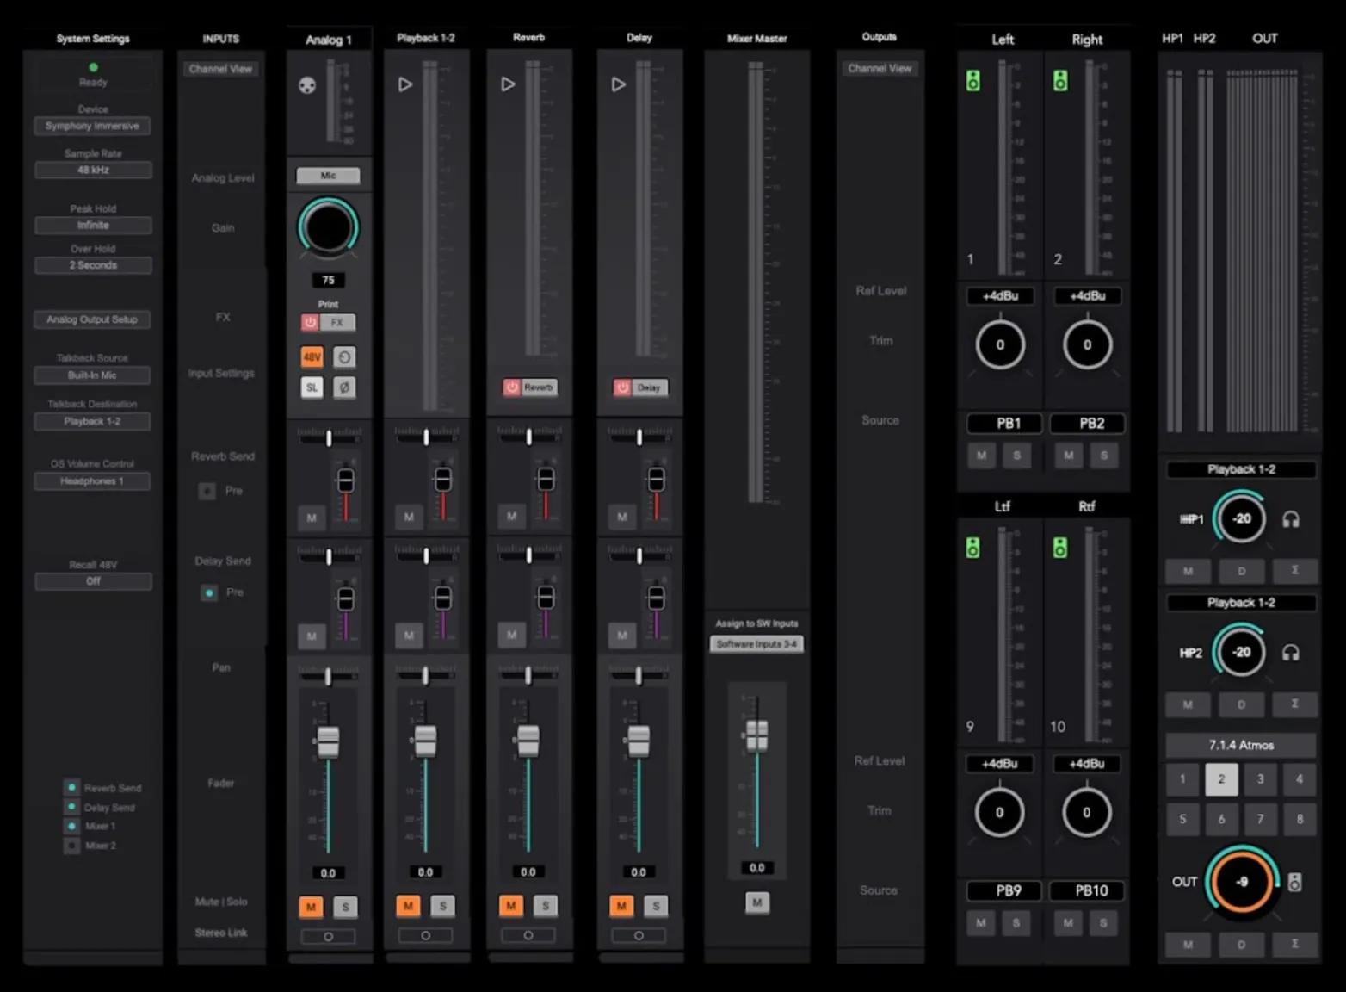The width and height of the screenshot is (1346, 992).
Task: Select speaker set 2 in 7.1.4 Atmos
Action: point(1220,779)
